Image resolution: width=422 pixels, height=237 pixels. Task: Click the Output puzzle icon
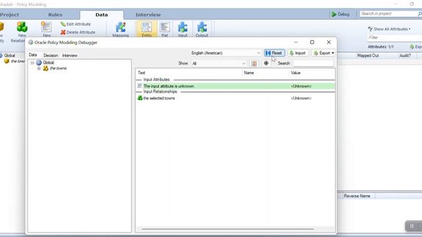(x=202, y=28)
